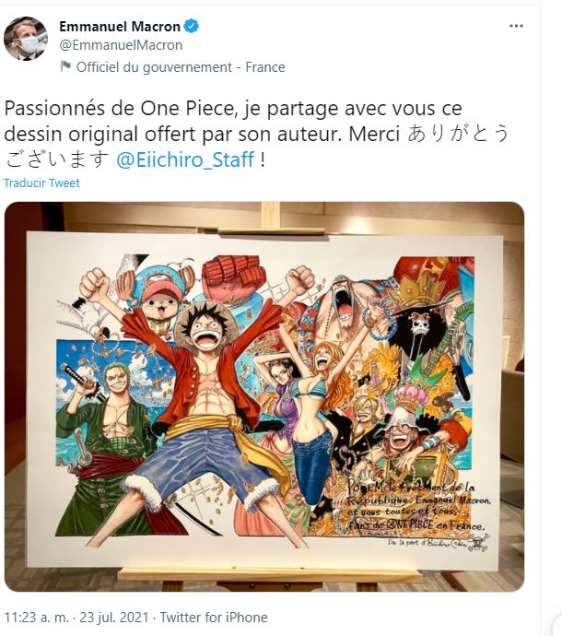Click the Emmanuel Macron display name
The height and width of the screenshot is (636, 562).
pos(120,27)
